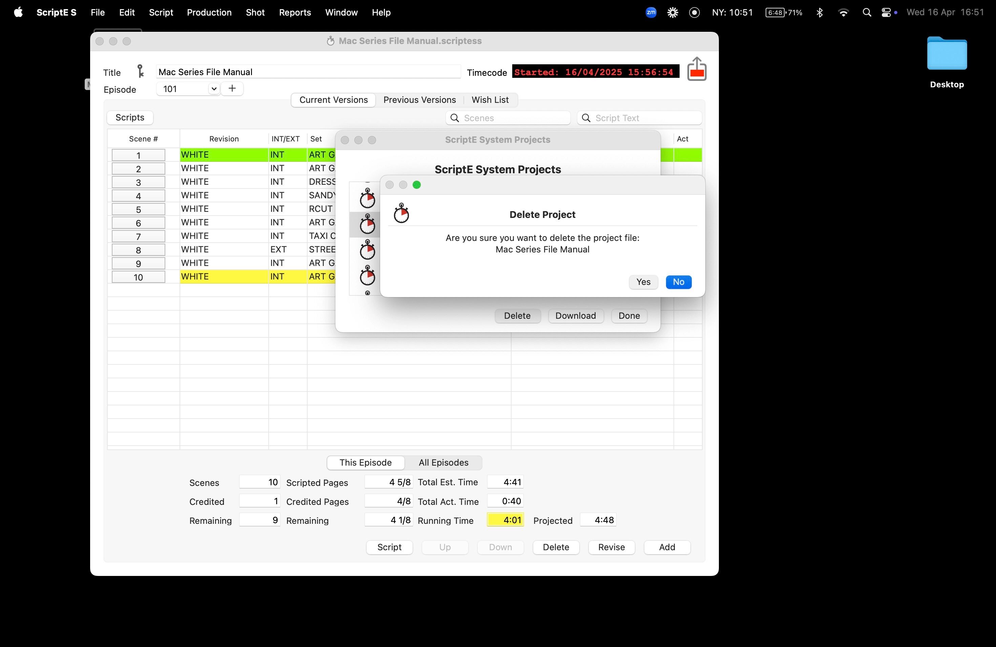Switch to All Episodes view
This screenshot has width=996, height=647.
pyautogui.click(x=443, y=462)
